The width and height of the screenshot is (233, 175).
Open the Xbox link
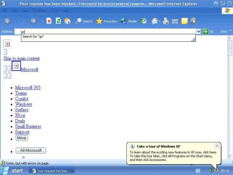[20, 115]
